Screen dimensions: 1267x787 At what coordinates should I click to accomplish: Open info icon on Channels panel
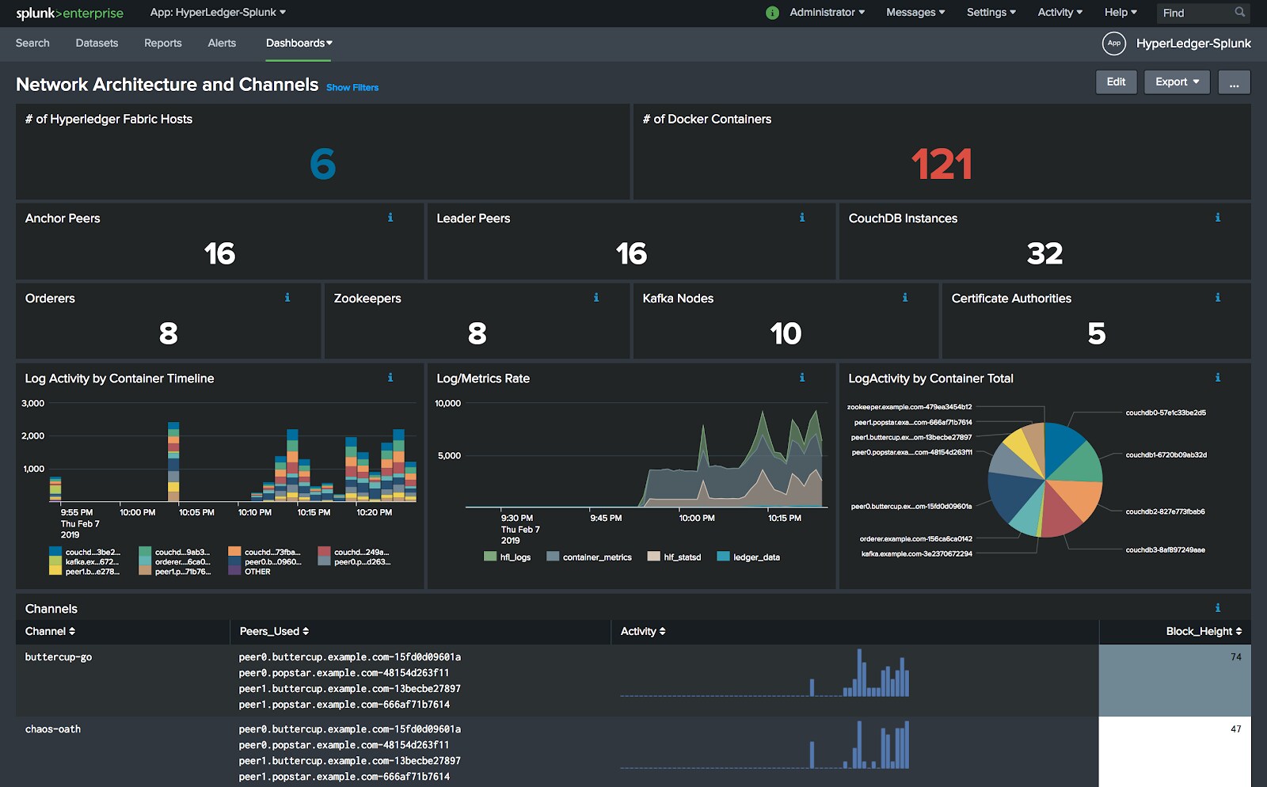point(1218,608)
